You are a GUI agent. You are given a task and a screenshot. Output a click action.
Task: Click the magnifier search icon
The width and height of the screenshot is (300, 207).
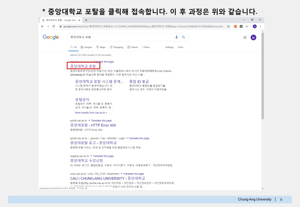(x=183, y=37)
